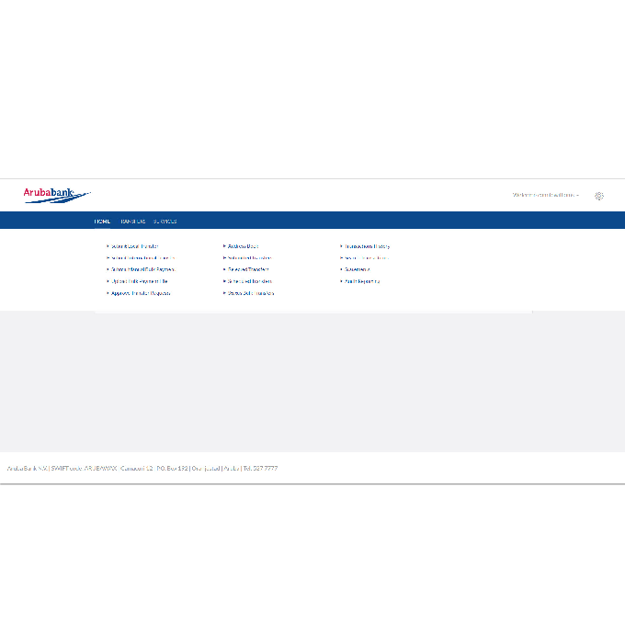Open the Transfers menu
The image size is (625, 625).
pyautogui.click(x=132, y=222)
